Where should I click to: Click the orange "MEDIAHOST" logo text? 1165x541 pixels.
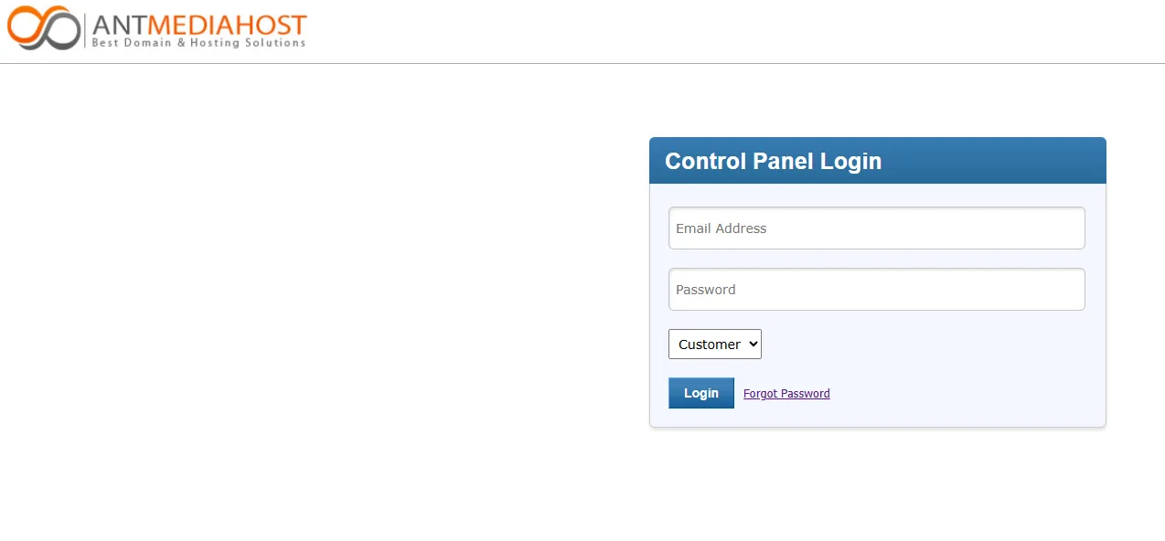point(230,24)
